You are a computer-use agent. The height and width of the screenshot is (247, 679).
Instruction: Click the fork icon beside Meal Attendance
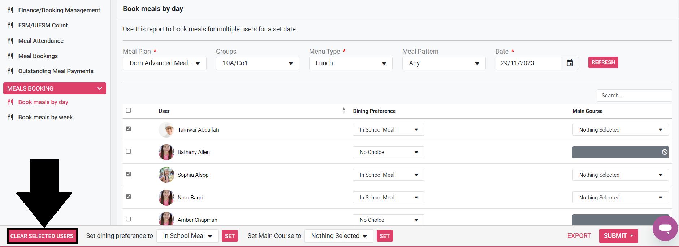pyautogui.click(x=10, y=41)
